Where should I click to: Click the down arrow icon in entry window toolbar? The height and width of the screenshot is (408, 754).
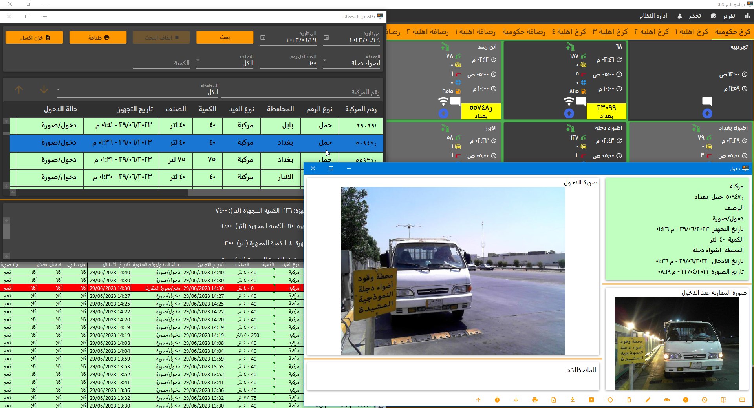[x=516, y=400]
